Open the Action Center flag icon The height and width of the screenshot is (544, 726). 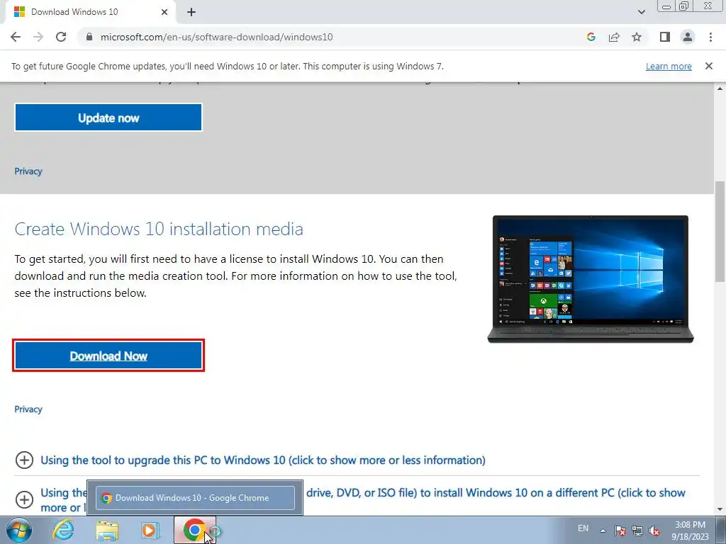pyautogui.click(x=620, y=531)
